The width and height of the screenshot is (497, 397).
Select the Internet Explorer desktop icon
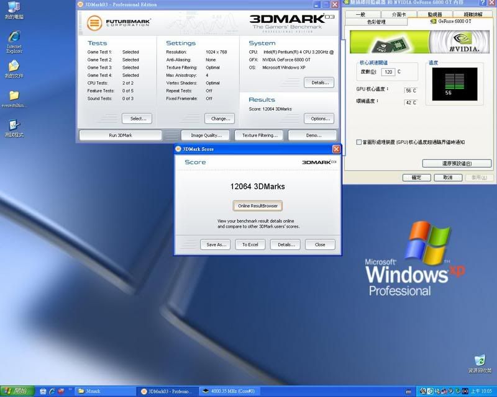14,42
